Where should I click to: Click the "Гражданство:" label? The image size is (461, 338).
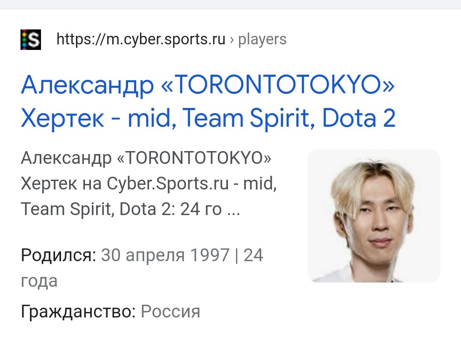pos(78,312)
